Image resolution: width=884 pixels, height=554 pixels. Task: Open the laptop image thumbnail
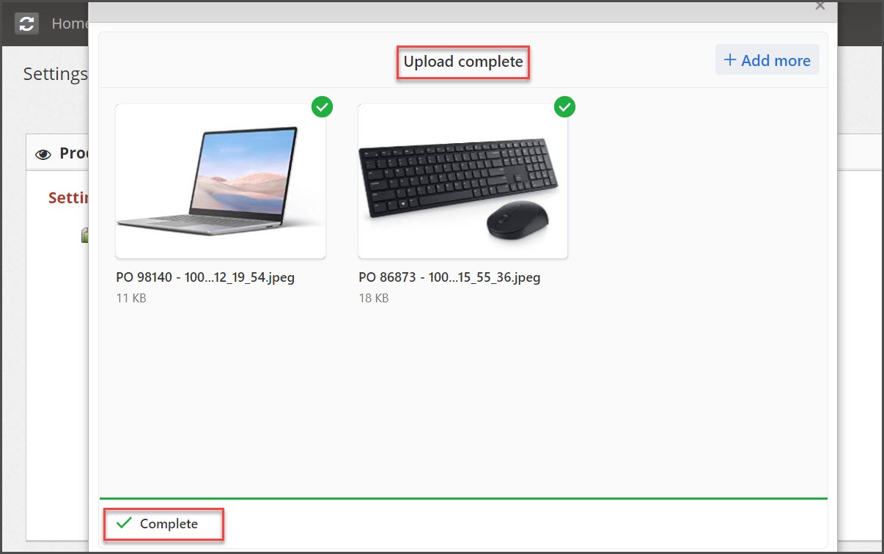[x=221, y=181]
